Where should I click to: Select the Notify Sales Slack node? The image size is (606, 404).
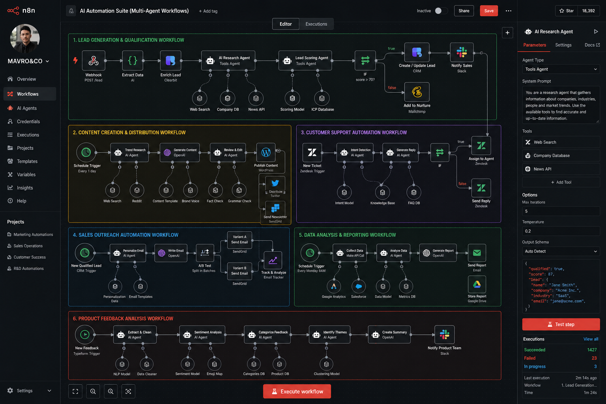[462, 52]
